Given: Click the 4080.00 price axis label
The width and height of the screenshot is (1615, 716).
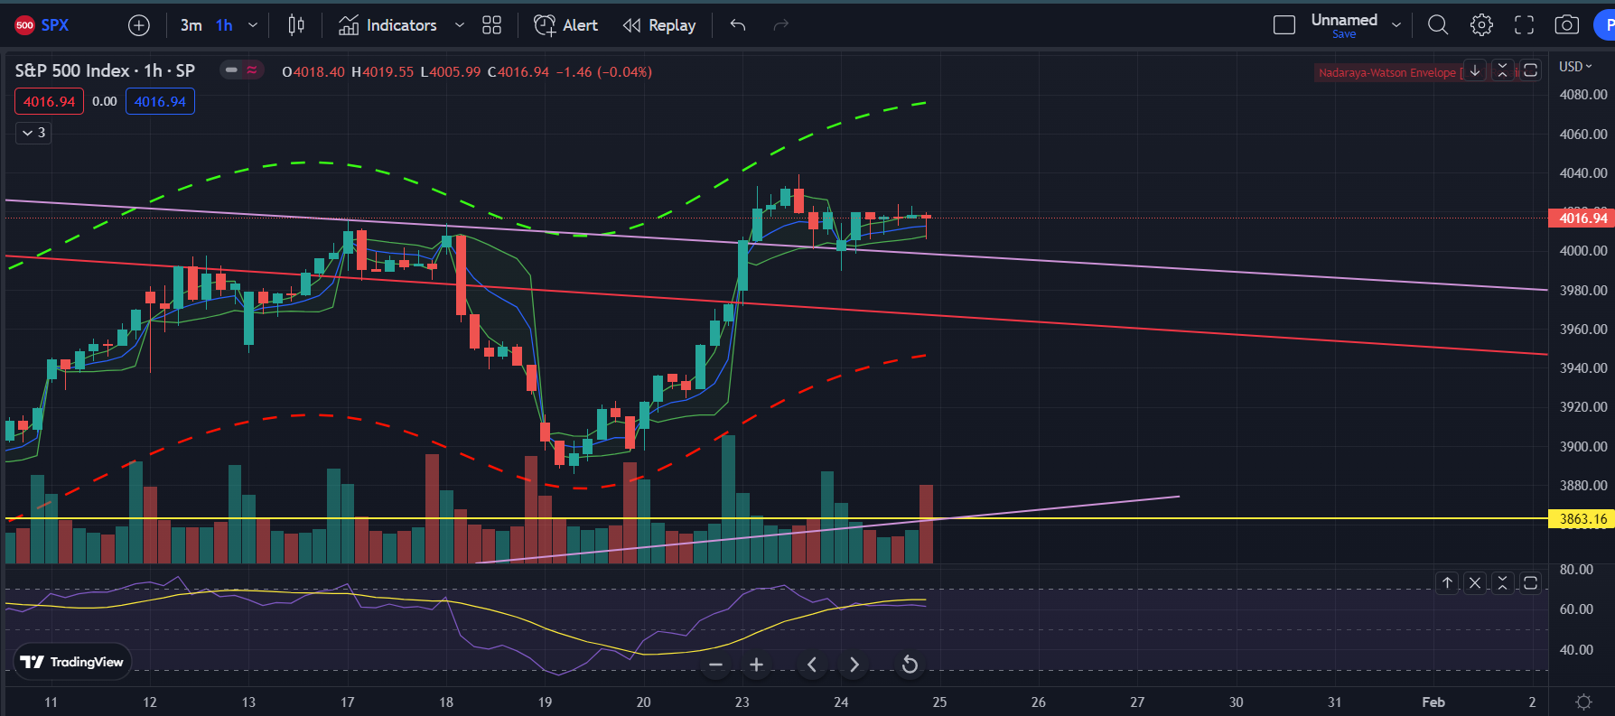Looking at the screenshot, I should click(1582, 95).
